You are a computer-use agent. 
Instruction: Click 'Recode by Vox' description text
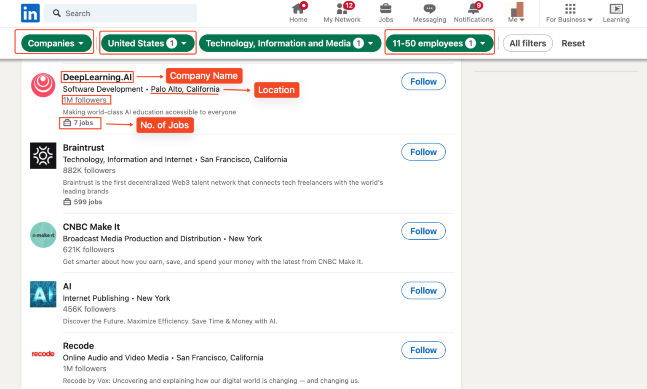pos(211,381)
